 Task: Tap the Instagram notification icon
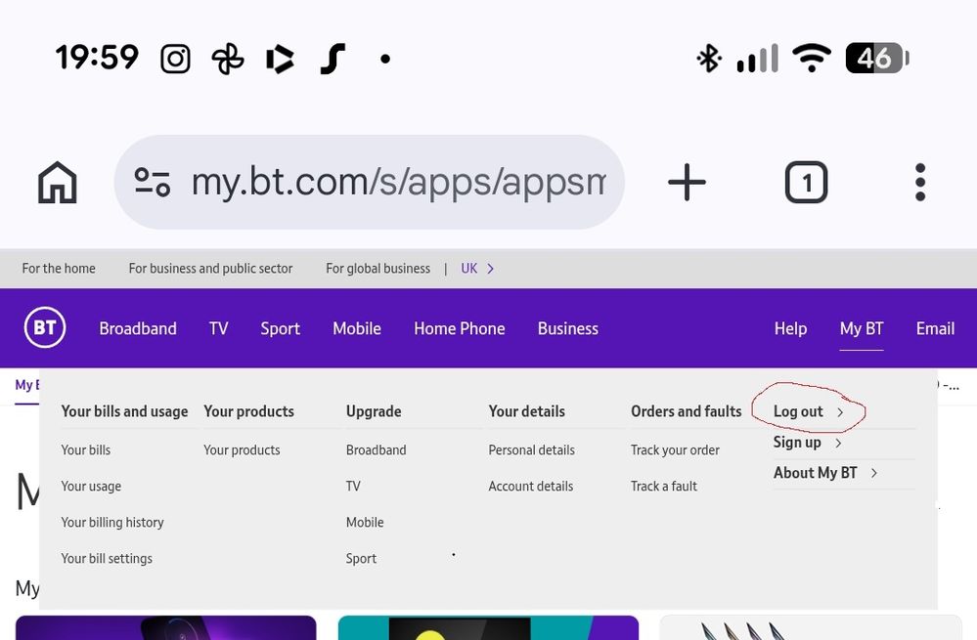coord(176,60)
